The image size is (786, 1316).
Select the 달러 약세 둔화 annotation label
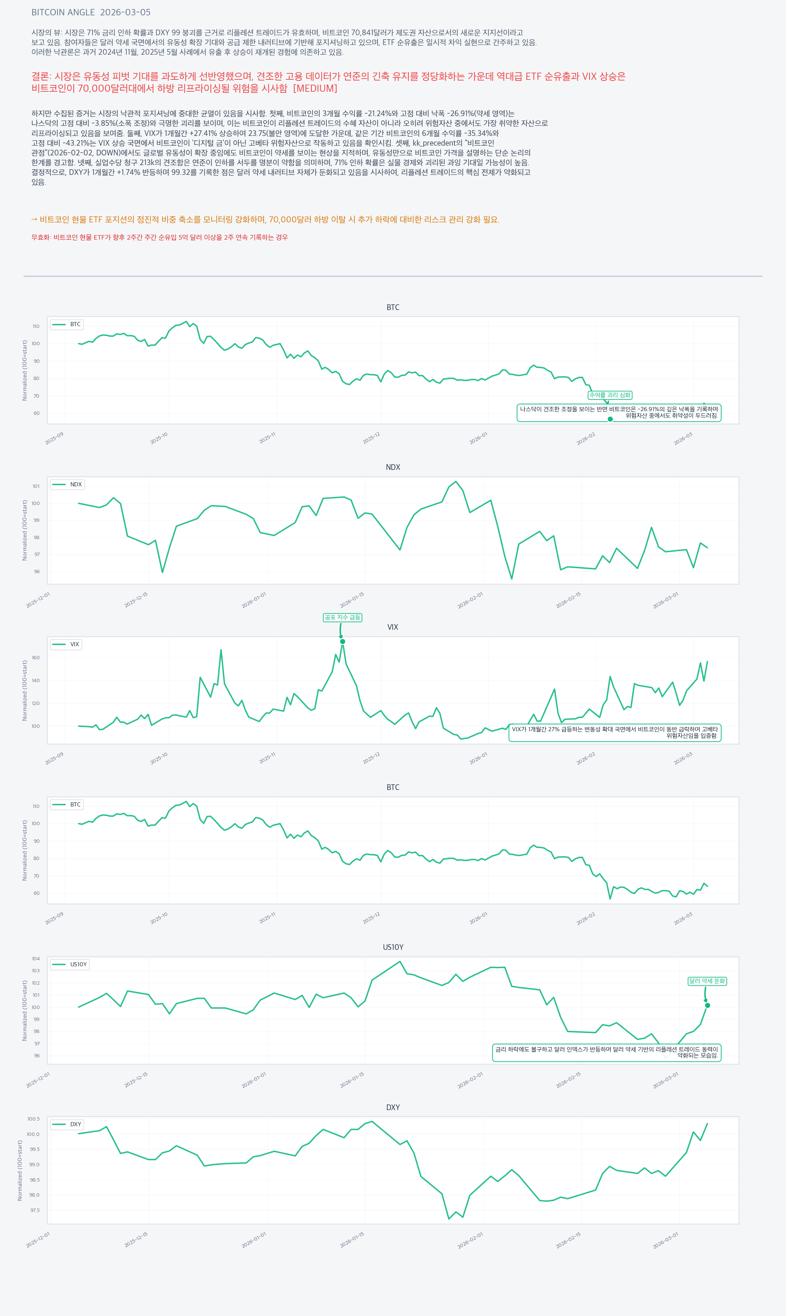tap(707, 981)
